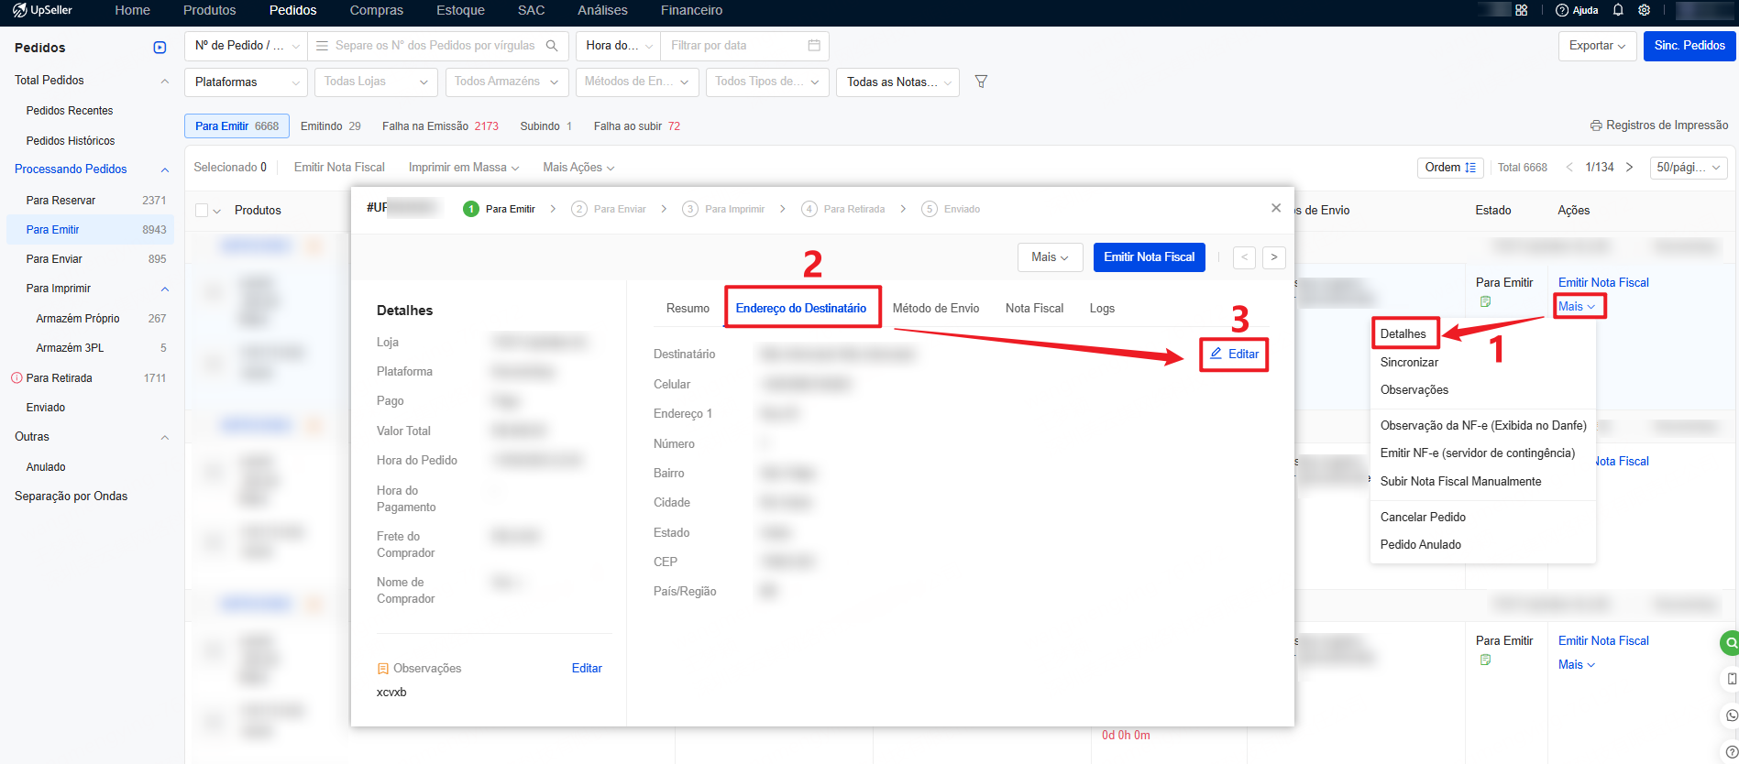Screen dimensions: 1739x764
Task: Select Cancelar Pedido from the menu
Action: tap(1423, 517)
